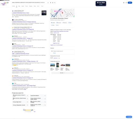134x119 pixels.
Task: Click the GreatSchools result favicon
Action: tap(13, 59)
